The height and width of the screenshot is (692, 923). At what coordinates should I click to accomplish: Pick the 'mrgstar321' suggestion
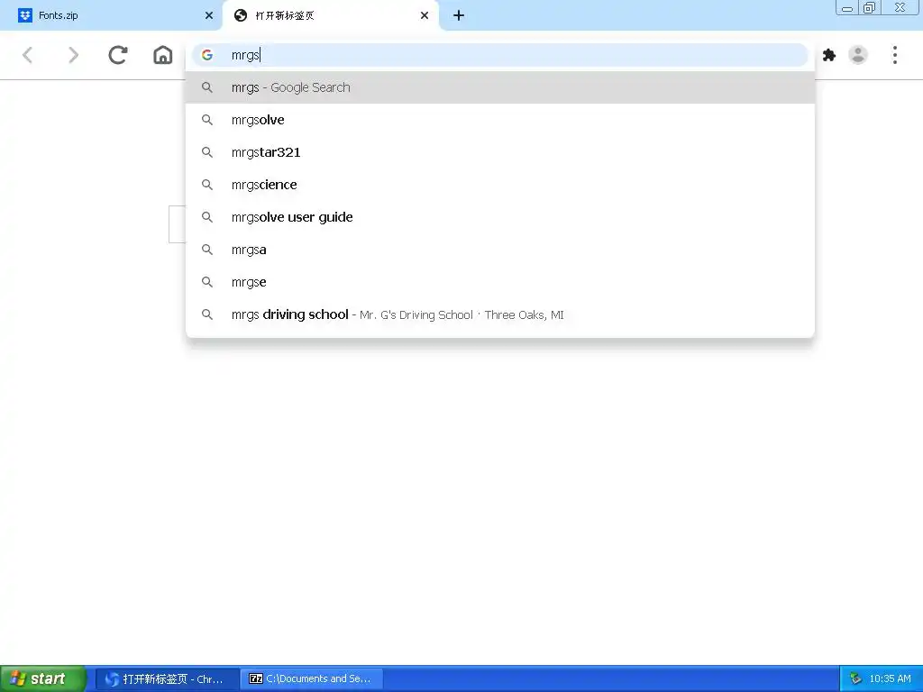click(x=499, y=152)
